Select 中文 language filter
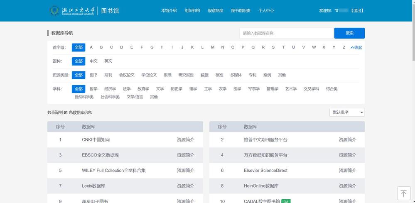The width and height of the screenshot is (415, 203). 93,61
